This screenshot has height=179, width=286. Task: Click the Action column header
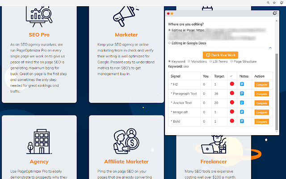pos(259,76)
